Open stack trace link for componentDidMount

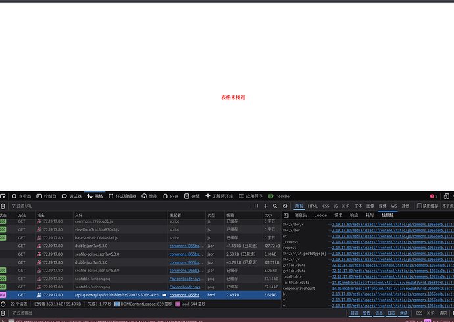393,288
